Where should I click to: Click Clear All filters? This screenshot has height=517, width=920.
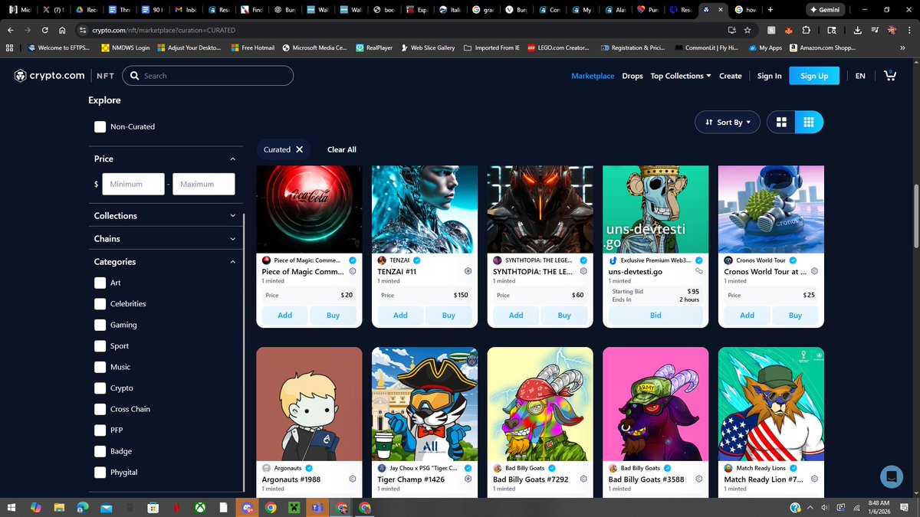[342, 149]
